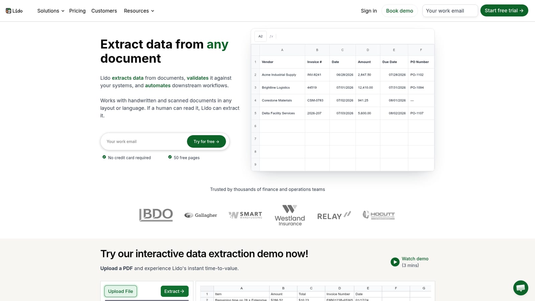Select cell 'Delta Facility Services'
This screenshot has width=535, height=301.
tap(282, 113)
